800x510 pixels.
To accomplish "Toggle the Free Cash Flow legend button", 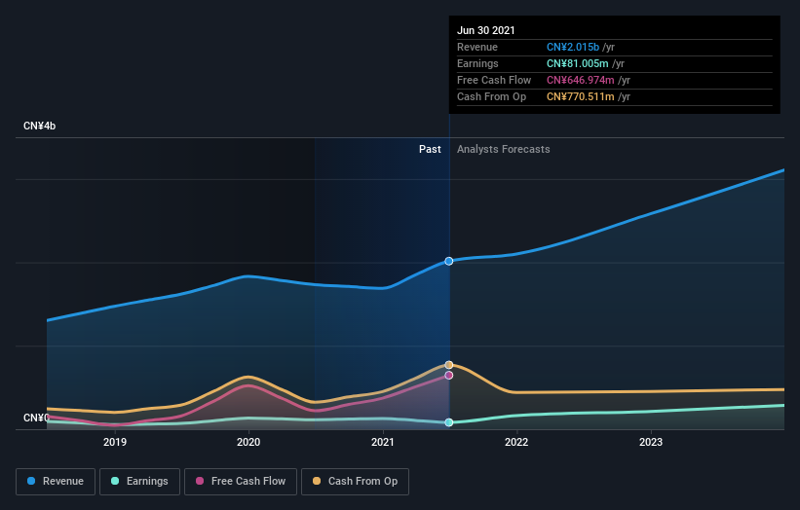I will pos(241,482).
